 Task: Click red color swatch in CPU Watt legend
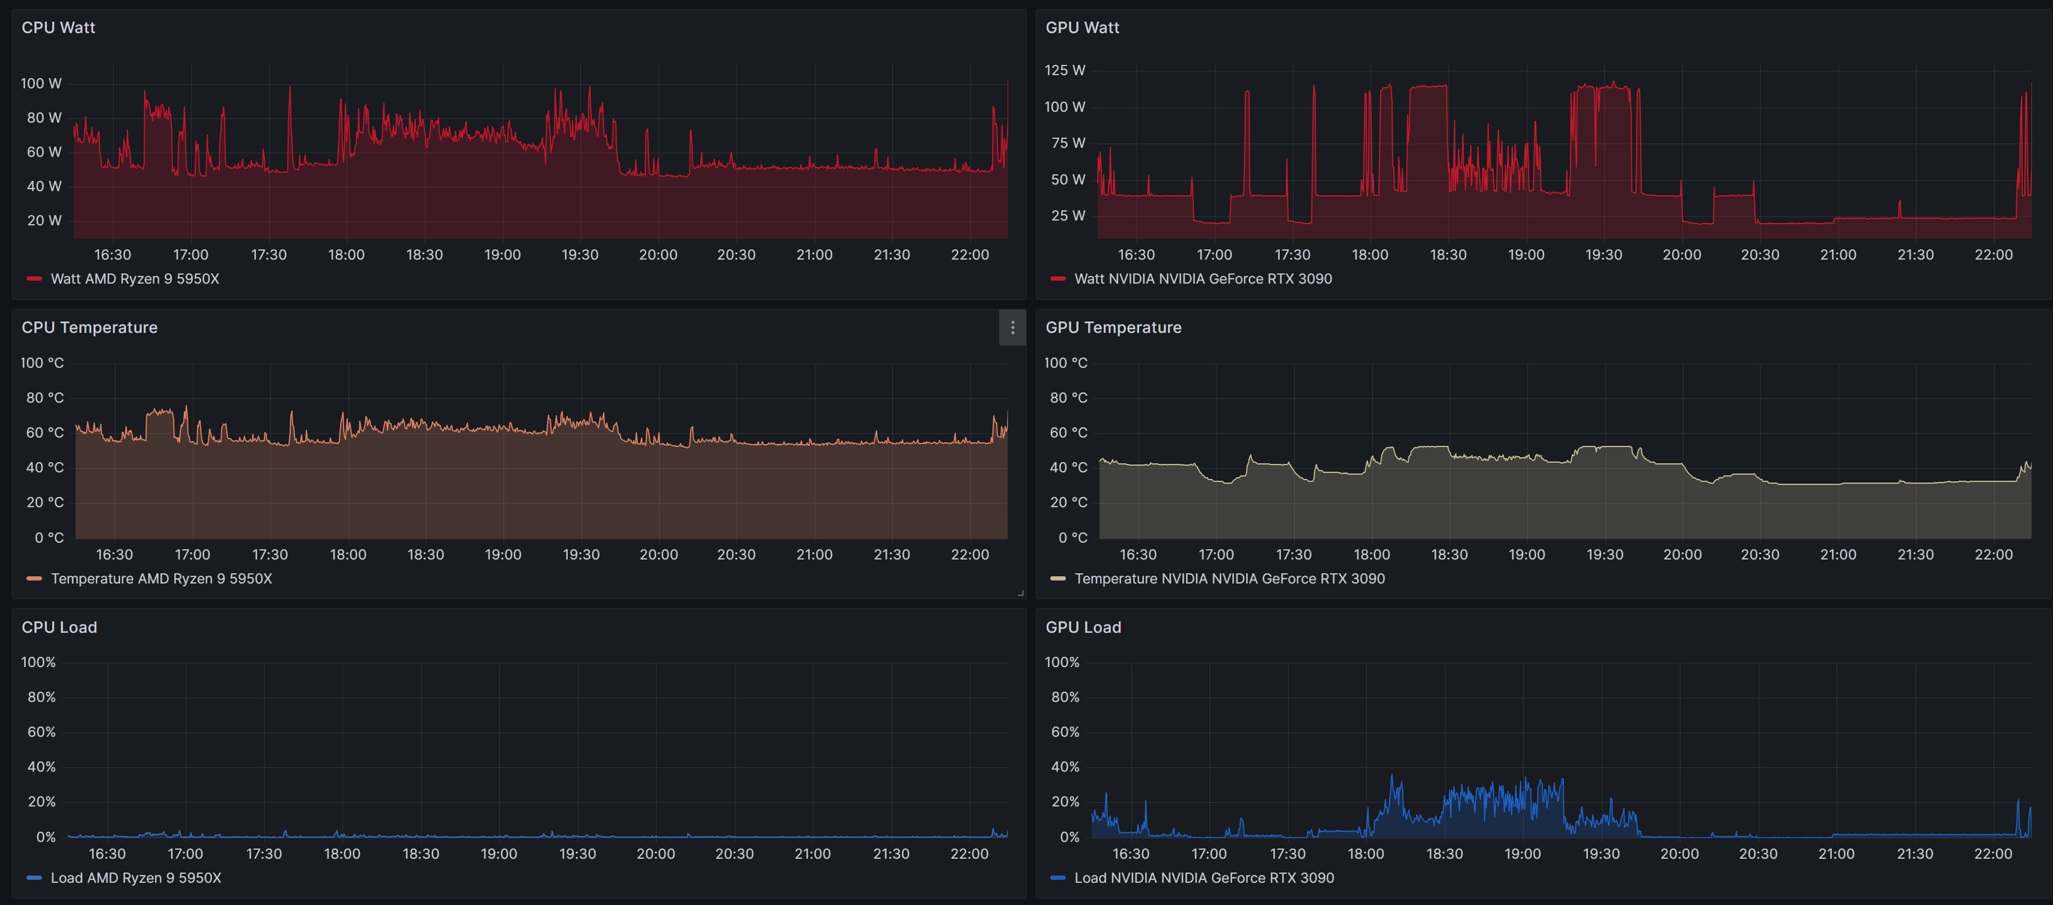coord(34,279)
